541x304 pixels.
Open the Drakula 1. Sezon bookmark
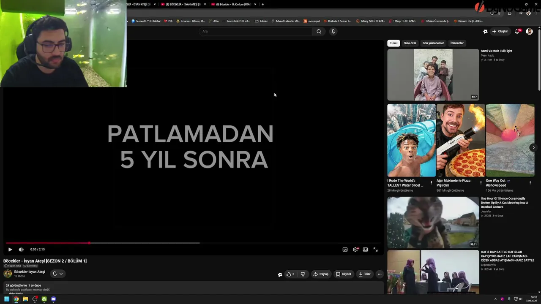coord(337,21)
